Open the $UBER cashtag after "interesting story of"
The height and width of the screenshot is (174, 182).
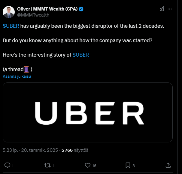[81, 55]
